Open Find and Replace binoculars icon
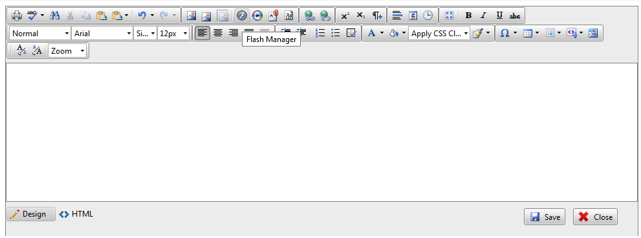Screen dimensions: 641x238 pos(54,16)
